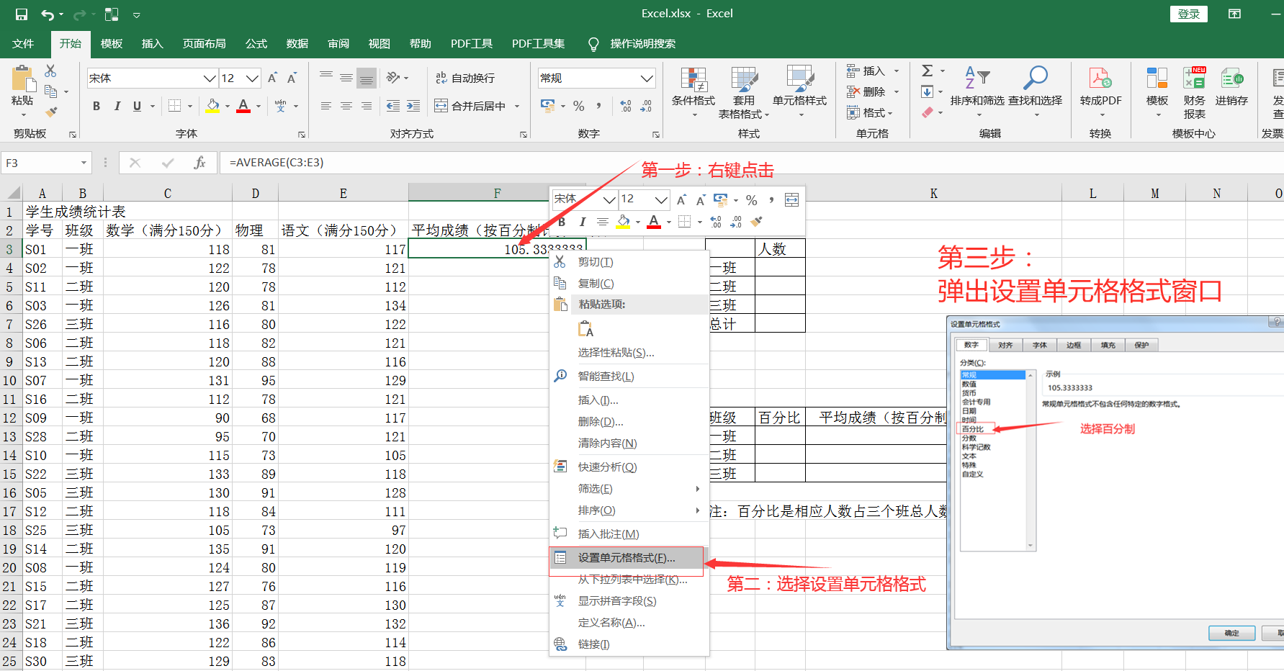This screenshot has height=671, width=1284.
Task: Toggle bold formatting in the Font group
Action: point(96,105)
